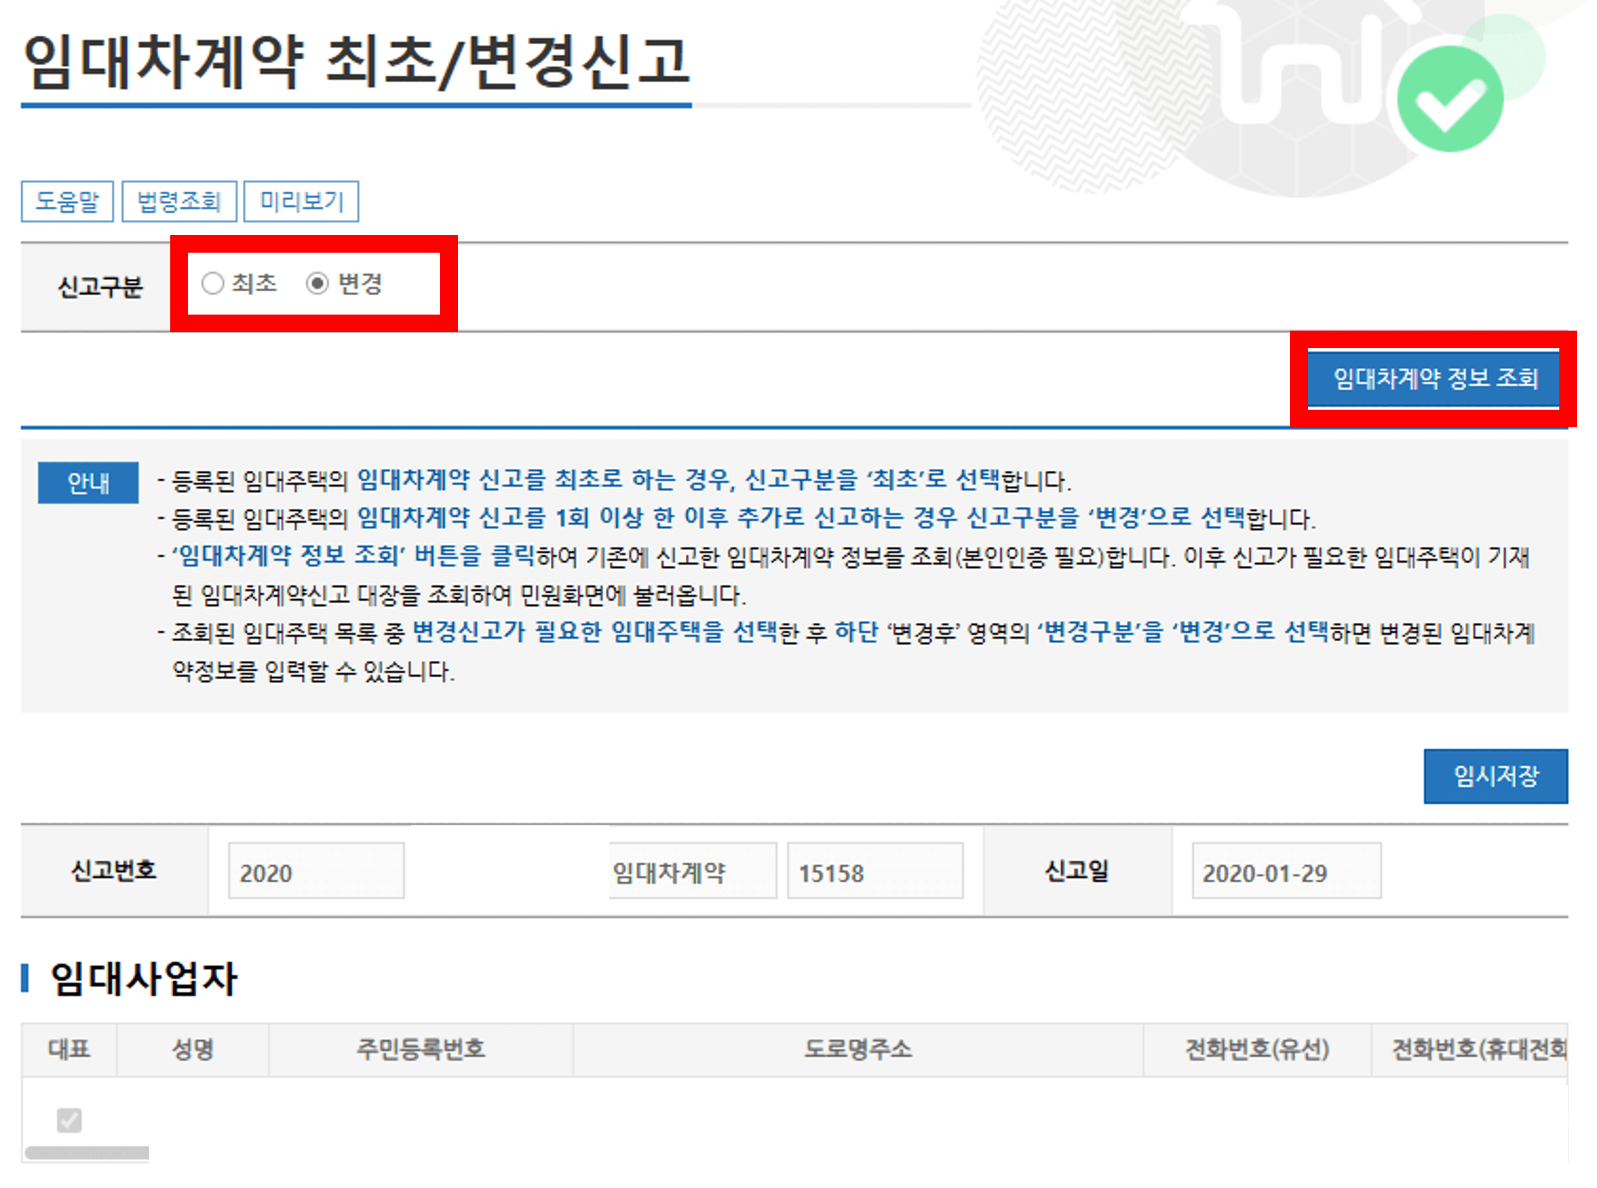Open the 도움말 help button

67,201
